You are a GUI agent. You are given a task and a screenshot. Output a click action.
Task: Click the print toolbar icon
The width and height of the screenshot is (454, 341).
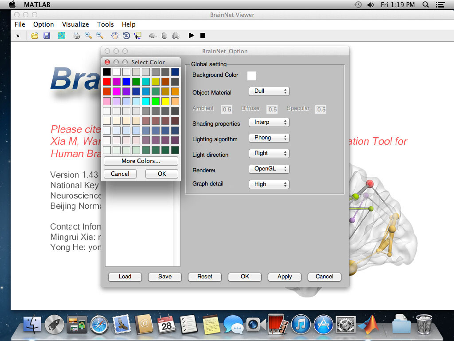point(77,36)
